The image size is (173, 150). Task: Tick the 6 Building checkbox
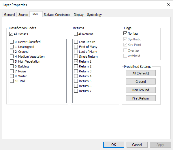[x=12, y=66]
